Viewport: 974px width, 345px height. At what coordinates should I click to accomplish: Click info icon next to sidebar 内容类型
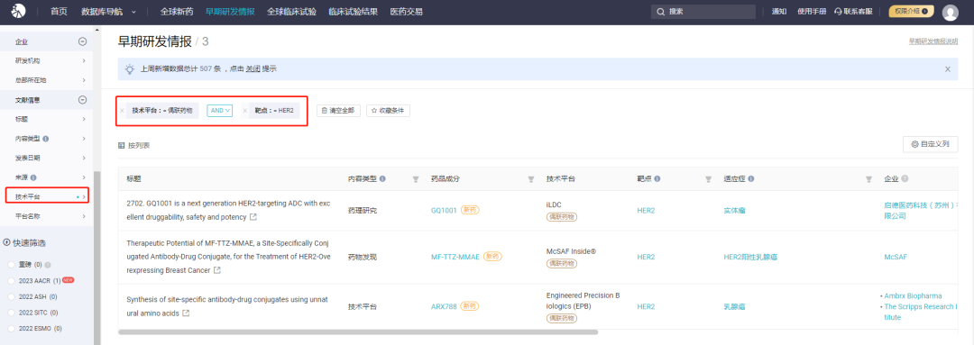tap(46, 139)
